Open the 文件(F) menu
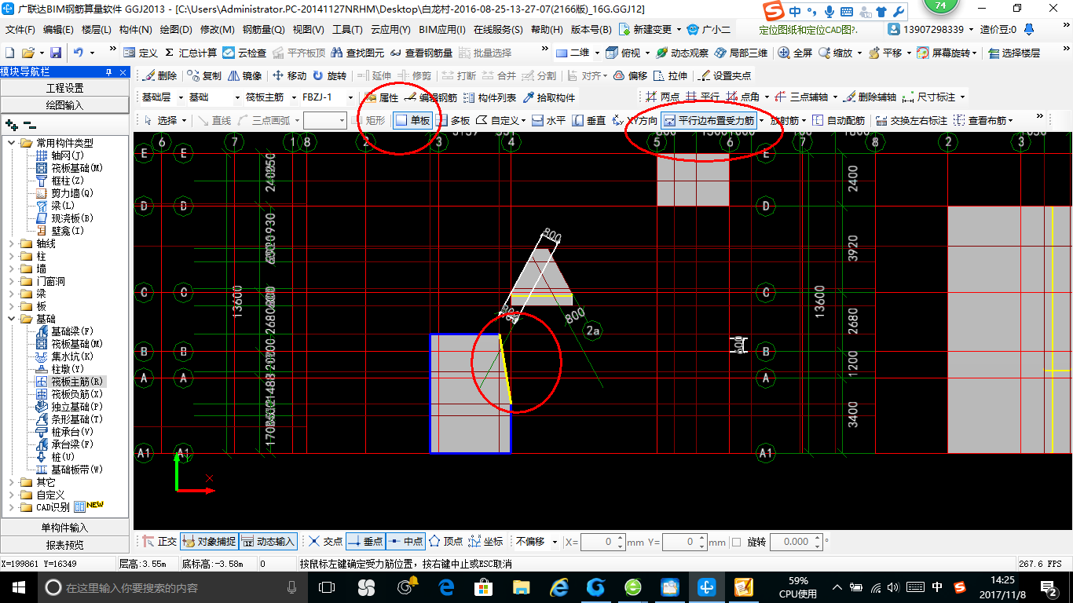This screenshot has width=1073, height=603. pyautogui.click(x=20, y=29)
